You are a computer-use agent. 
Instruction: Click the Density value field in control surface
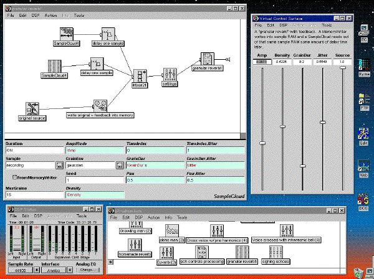[282, 62]
